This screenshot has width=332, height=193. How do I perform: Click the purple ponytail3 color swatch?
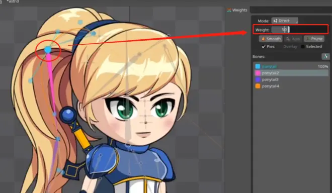point(258,79)
